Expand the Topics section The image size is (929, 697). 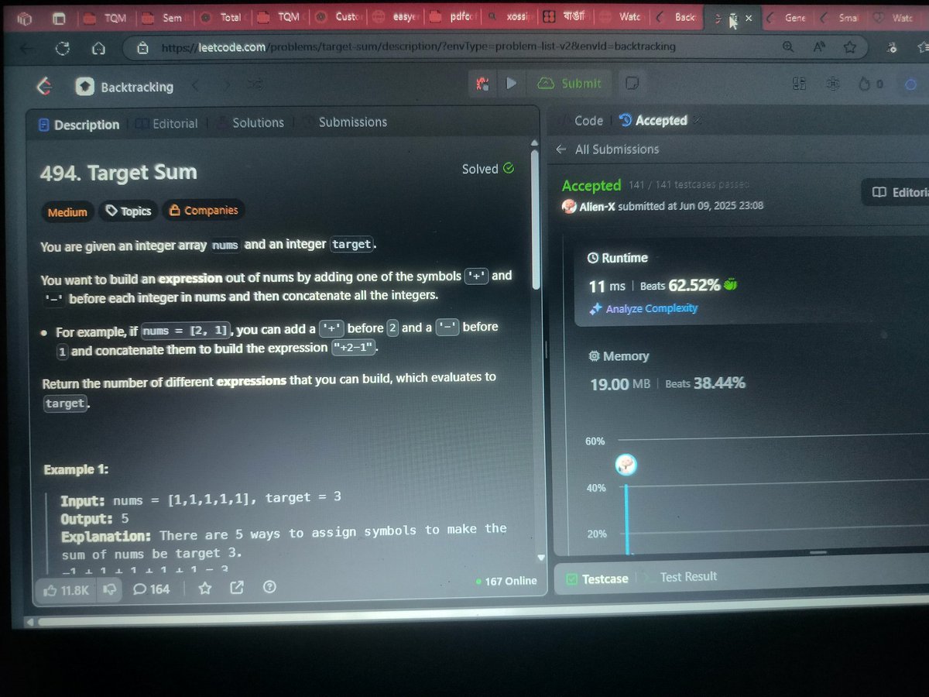click(128, 211)
